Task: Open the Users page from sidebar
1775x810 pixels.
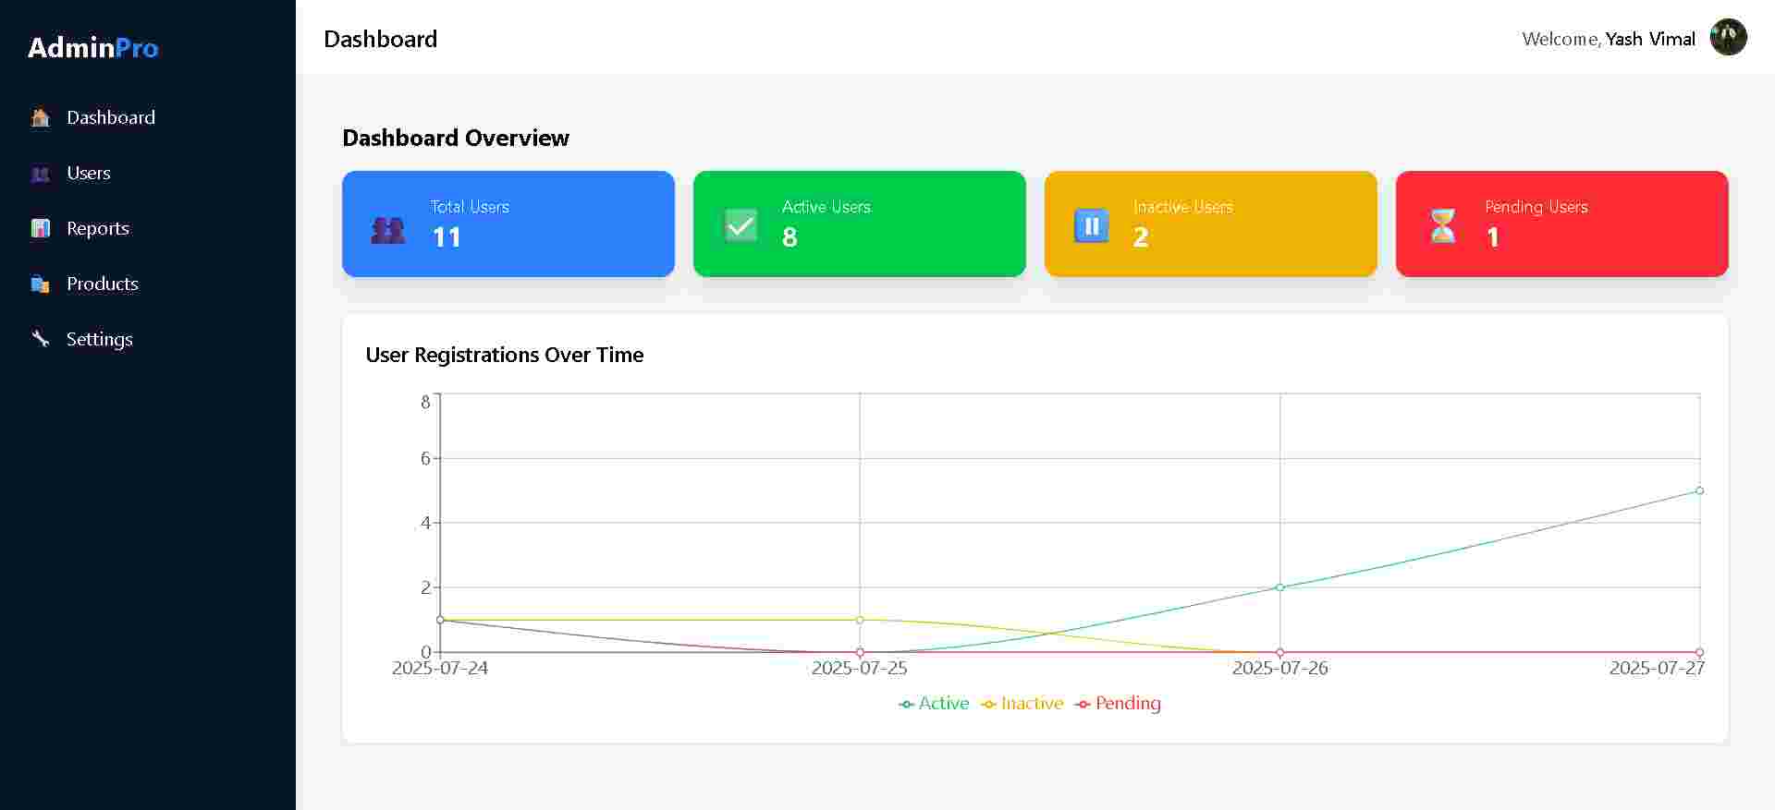Action: point(89,174)
